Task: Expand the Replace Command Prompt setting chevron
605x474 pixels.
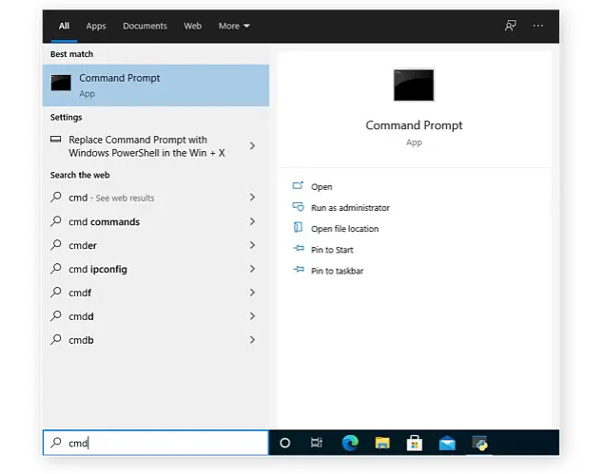Action: pyautogui.click(x=252, y=146)
